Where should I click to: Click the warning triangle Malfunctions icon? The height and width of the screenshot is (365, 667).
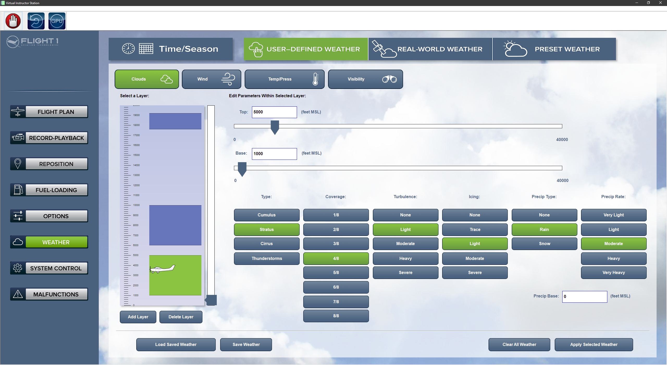(18, 294)
